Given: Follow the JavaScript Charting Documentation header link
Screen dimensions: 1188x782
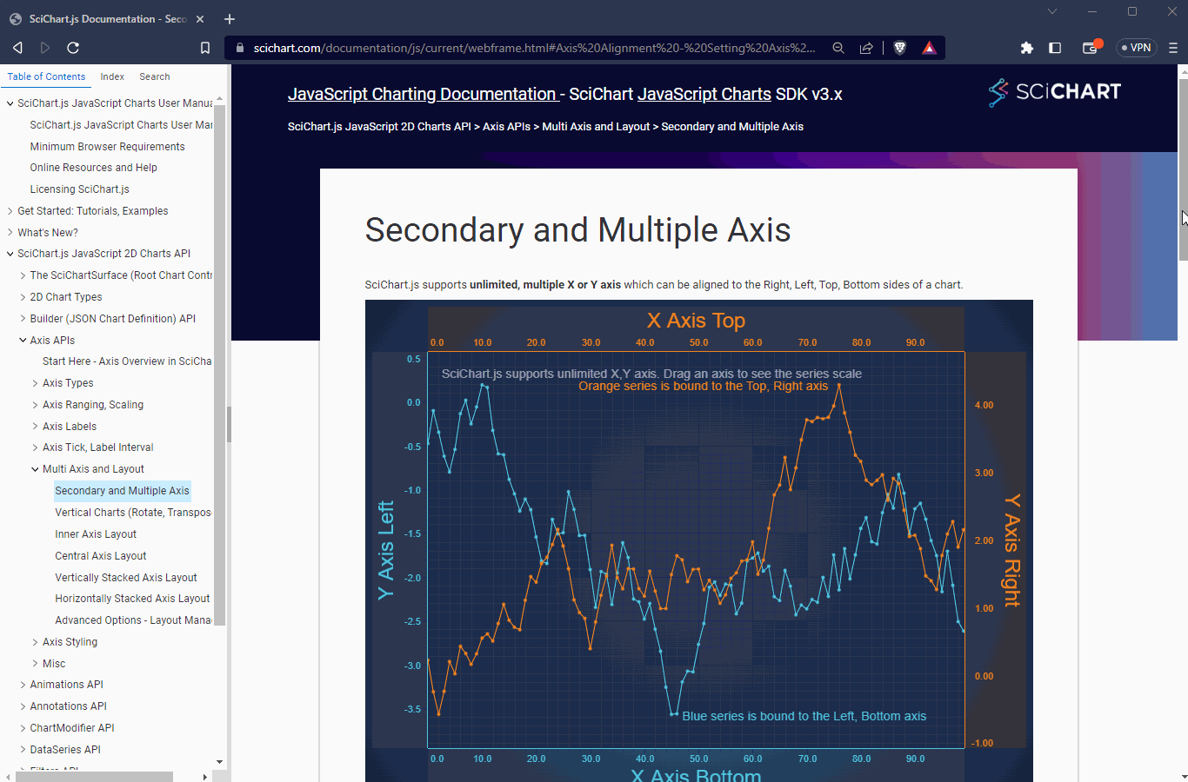Looking at the screenshot, I should [422, 94].
